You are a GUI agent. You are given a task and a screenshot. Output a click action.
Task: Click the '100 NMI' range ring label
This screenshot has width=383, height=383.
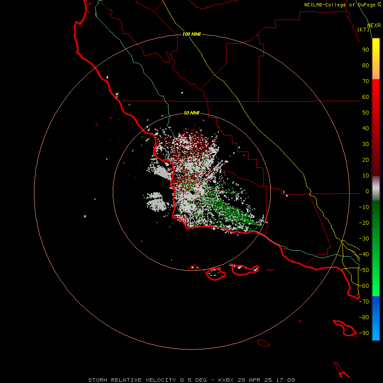[x=191, y=34]
